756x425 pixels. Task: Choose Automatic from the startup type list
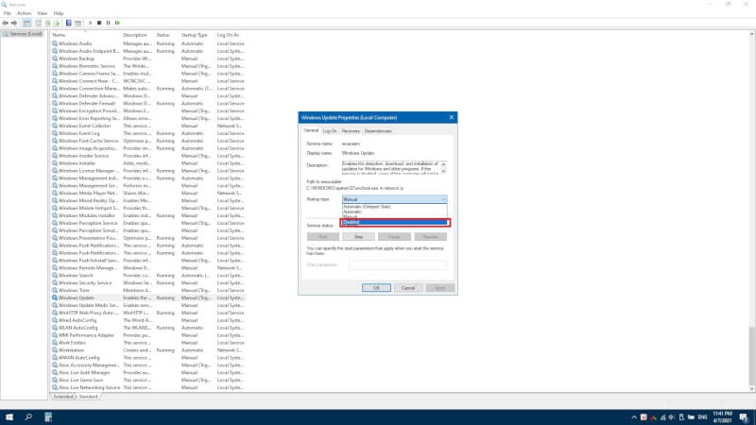[394, 212]
